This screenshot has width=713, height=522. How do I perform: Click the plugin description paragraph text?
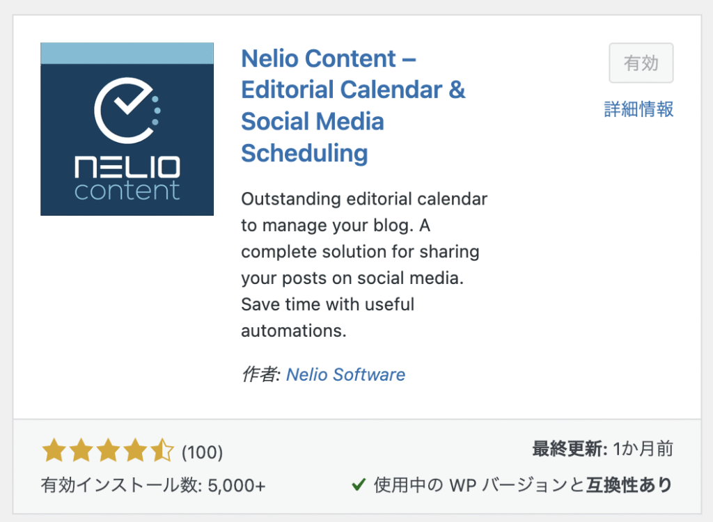(364, 264)
